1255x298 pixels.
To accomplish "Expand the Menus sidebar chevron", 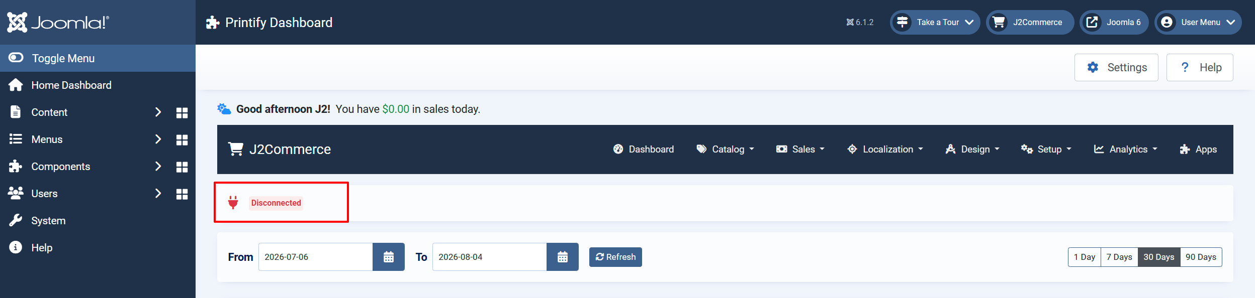I will click(x=158, y=139).
